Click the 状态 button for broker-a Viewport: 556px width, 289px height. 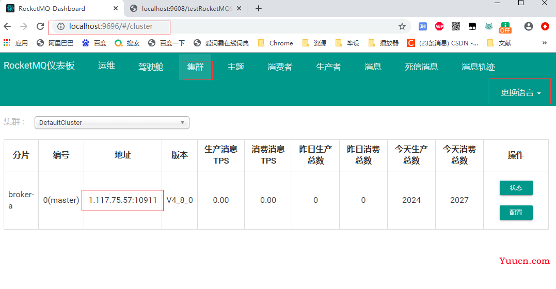tap(516, 187)
